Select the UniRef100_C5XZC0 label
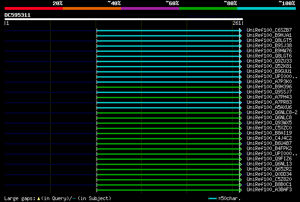The width and height of the screenshot is (300, 202). click(x=269, y=128)
